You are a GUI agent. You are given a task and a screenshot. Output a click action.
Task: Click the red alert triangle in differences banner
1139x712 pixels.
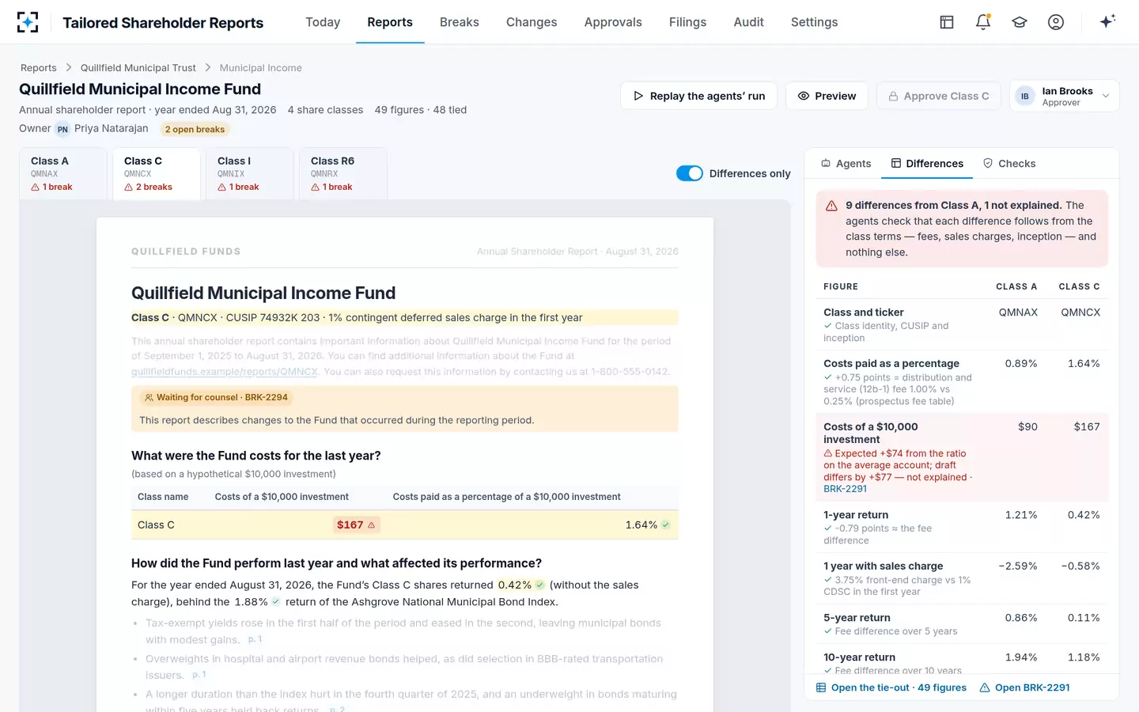point(831,206)
